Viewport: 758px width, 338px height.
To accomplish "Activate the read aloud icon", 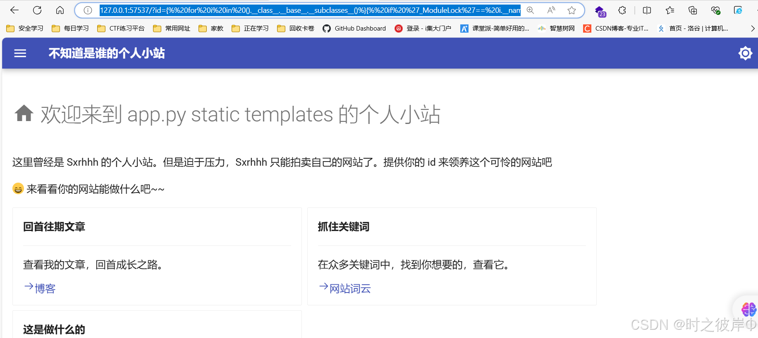I will (551, 10).
